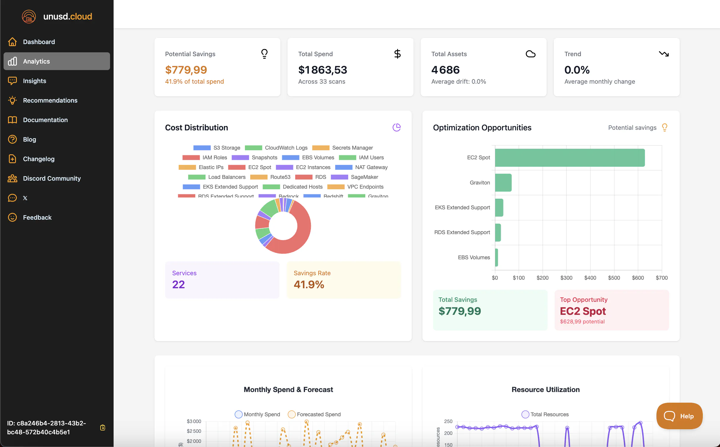
Task: Click the lightbulb icon in Potential Savings card
Action: (x=264, y=54)
